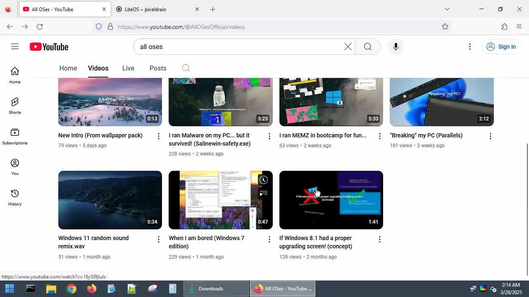The width and height of the screenshot is (529, 297).
Task: Click title "I ran Malware on my PC..."
Action: (x=210, y=139)
